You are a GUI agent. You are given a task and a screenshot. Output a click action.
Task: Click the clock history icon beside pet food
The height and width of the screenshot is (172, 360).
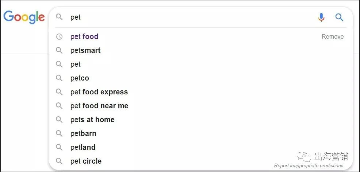pyautogui.click(x=59, y=36)
